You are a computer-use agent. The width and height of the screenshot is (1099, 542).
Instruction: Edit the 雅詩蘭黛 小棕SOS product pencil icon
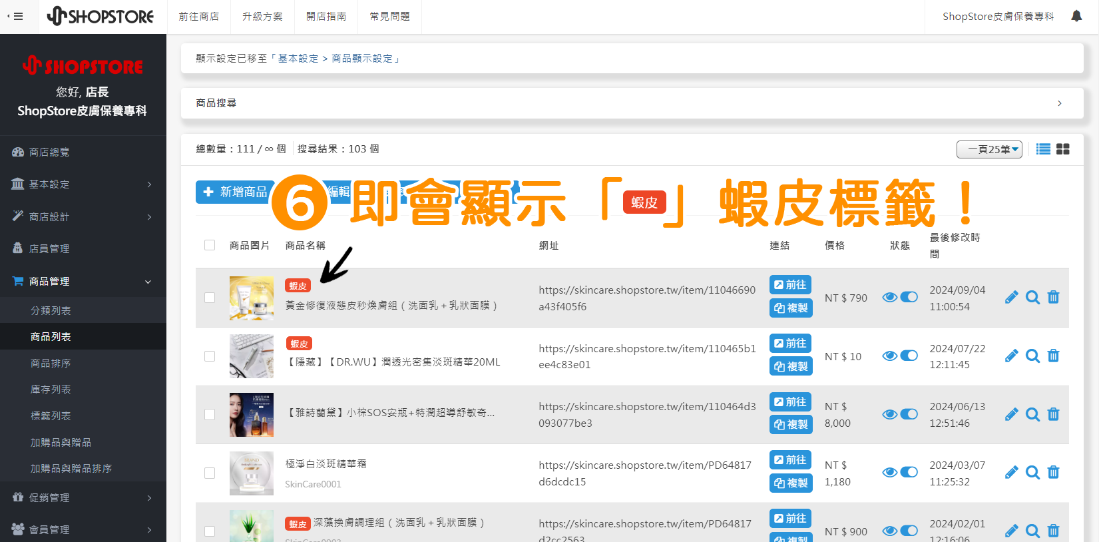tap(1012, 414)
